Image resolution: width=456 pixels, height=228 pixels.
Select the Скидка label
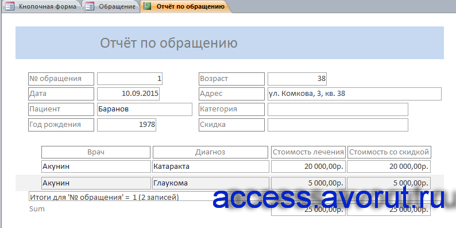[231, 125]
